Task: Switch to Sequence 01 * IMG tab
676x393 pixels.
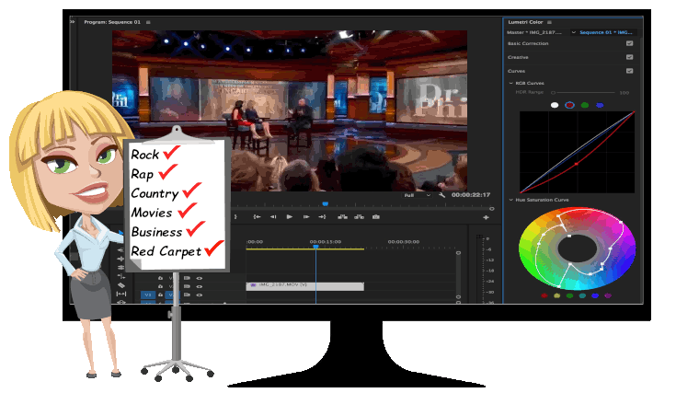Action: coord(606,32)
